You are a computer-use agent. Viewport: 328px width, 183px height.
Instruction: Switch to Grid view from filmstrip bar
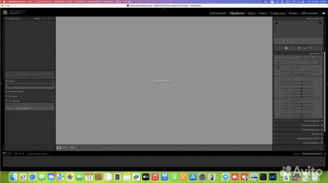point(15,153)
